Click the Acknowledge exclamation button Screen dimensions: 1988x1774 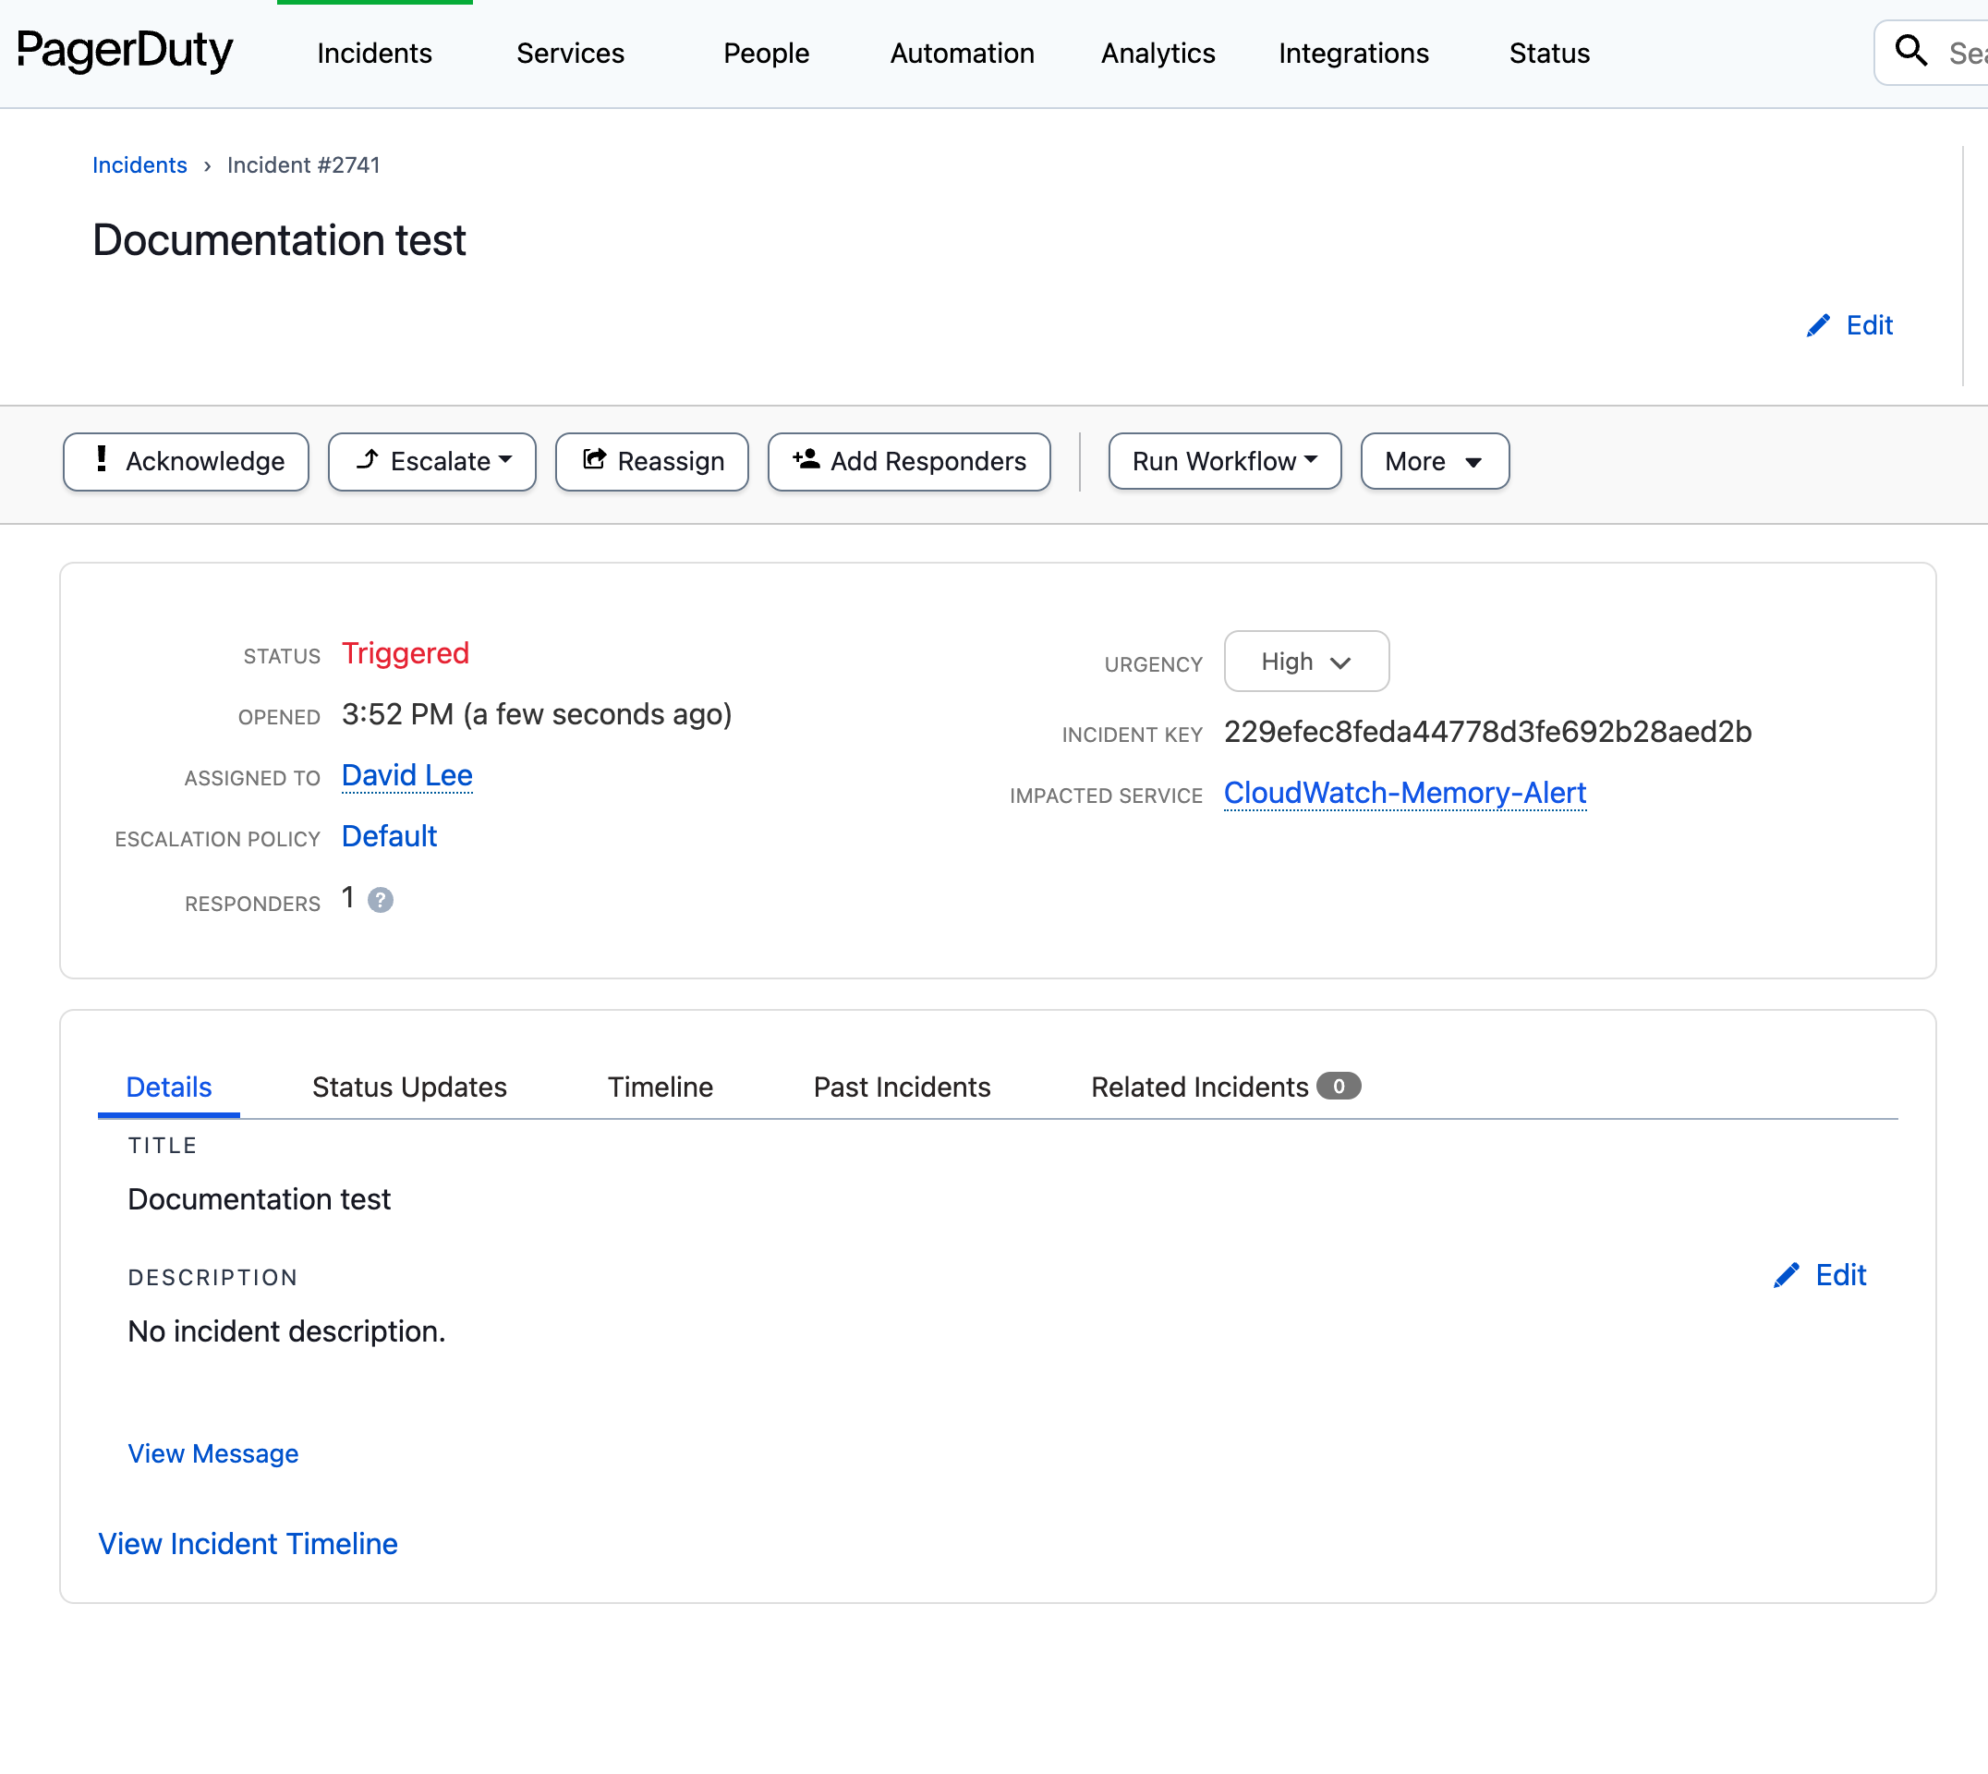(186, 461)
